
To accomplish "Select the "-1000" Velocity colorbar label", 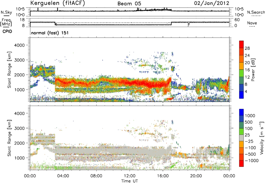I will [x=251, y=161].
